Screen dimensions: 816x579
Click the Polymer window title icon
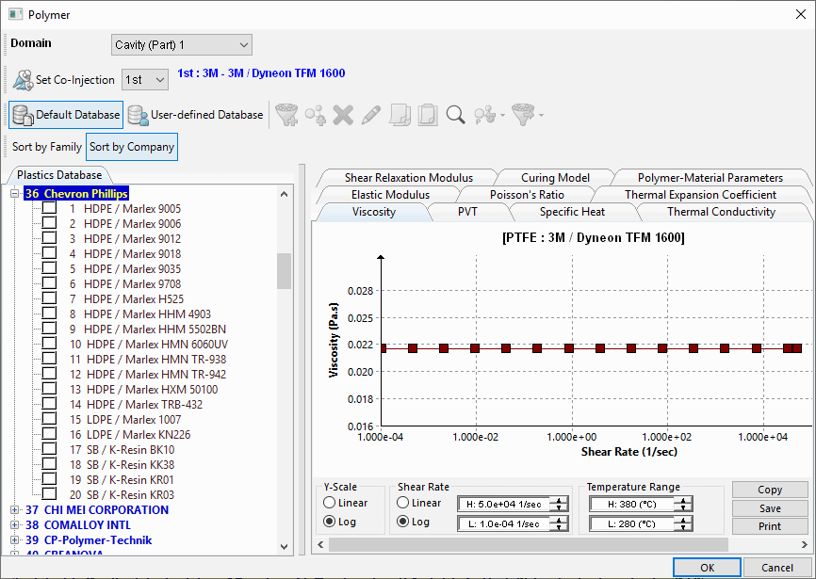16,14
